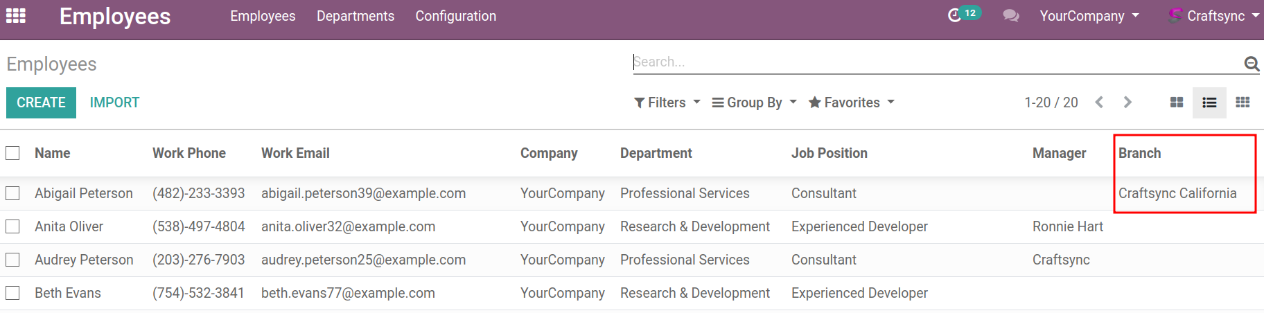Open the conversations chat bubble icon

[x=1011, y=16]
